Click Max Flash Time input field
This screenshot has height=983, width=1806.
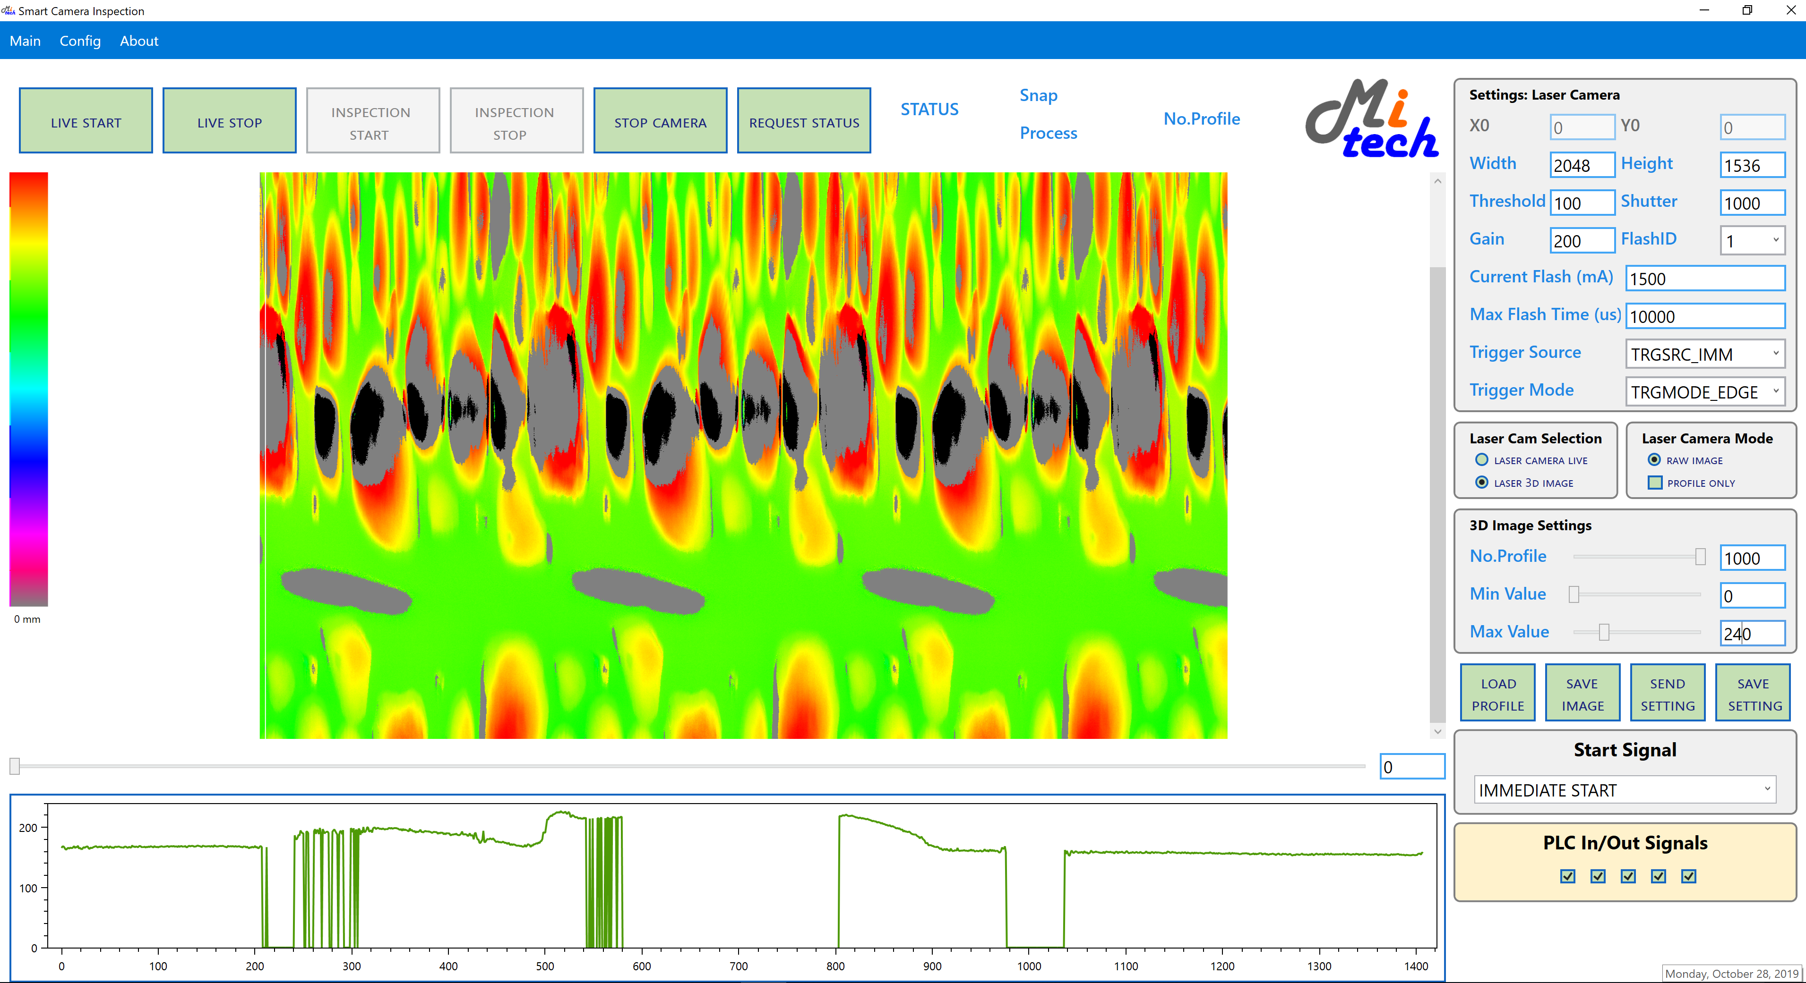click(1705, 316)
